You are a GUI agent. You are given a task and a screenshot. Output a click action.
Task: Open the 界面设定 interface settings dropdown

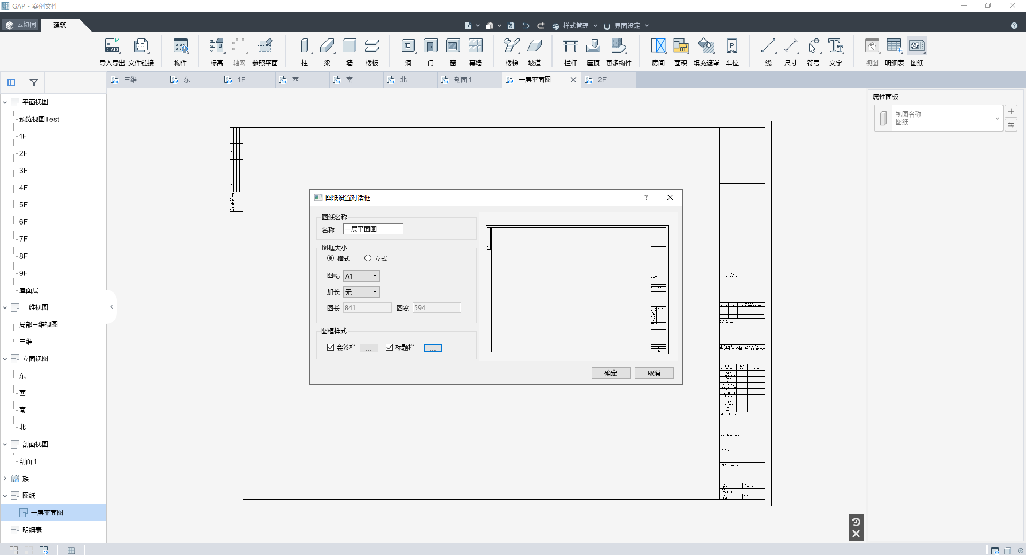pos(626,26)
